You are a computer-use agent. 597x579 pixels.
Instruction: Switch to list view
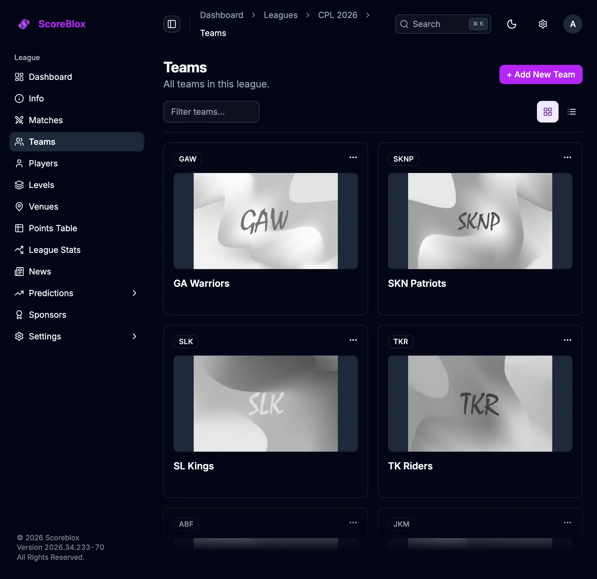[x=572, y=112]
